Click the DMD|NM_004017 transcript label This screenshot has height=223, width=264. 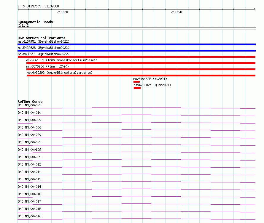29,201
